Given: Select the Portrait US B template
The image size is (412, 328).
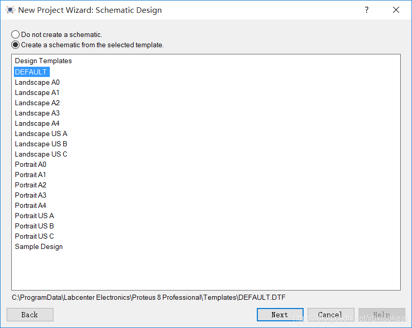Looking at the screenshot, I should pos(34,226).
